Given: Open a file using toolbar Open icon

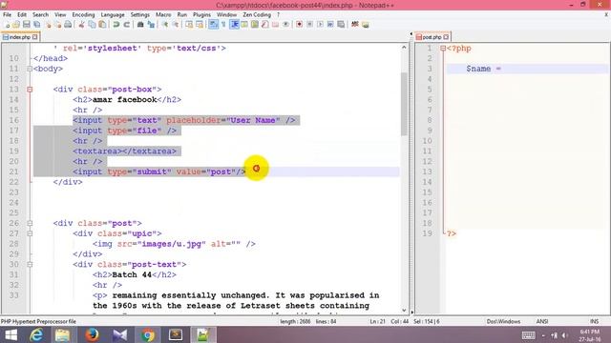Looking at the screenshot, I should 16,25.
